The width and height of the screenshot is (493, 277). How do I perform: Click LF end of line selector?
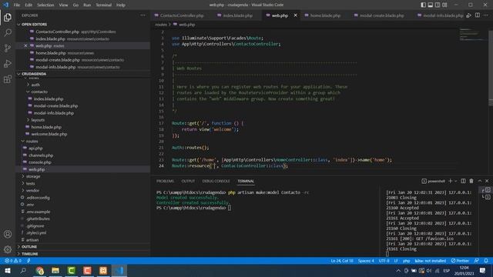pos(396,261)
